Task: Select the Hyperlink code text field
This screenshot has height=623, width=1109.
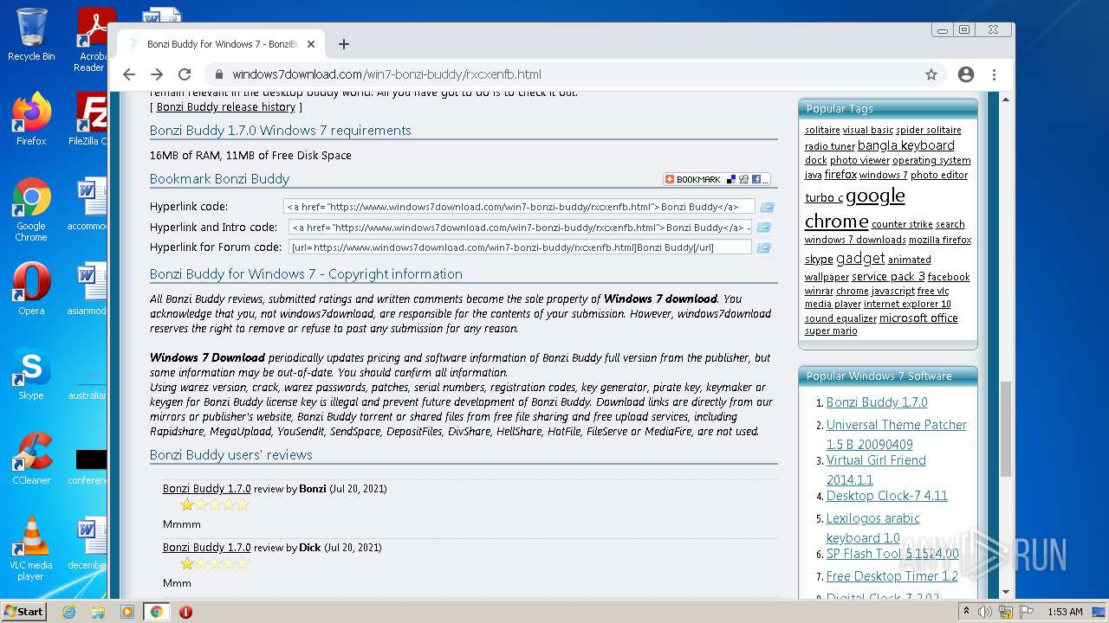Action: [519, 207]
